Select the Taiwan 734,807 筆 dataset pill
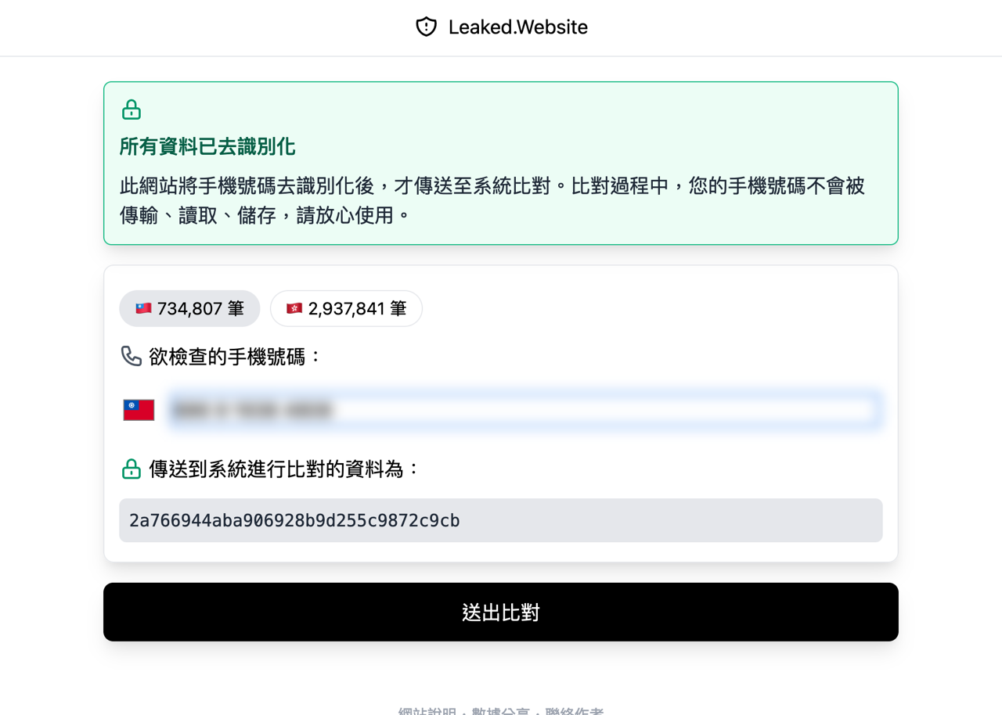This screenshot has width=1002, height=715. pos(189,308)
